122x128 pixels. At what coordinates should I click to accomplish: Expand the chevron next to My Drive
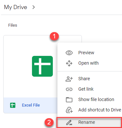coord(34,7)
